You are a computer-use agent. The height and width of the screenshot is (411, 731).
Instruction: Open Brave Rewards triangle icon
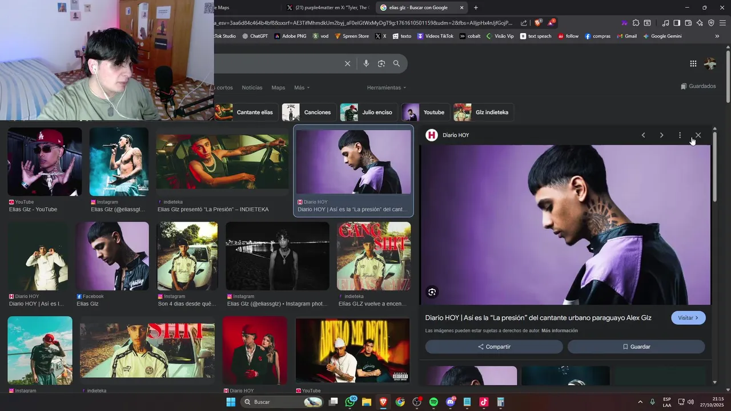[x=551, y=23]
